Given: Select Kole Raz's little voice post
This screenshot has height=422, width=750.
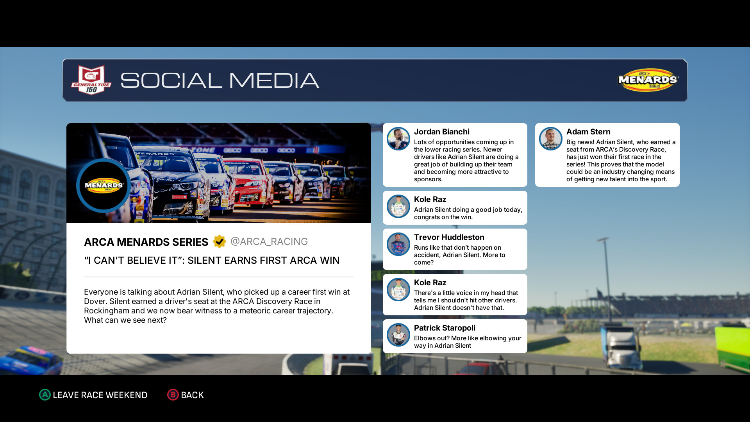Looking at the screenshot, I should (466, 300).
